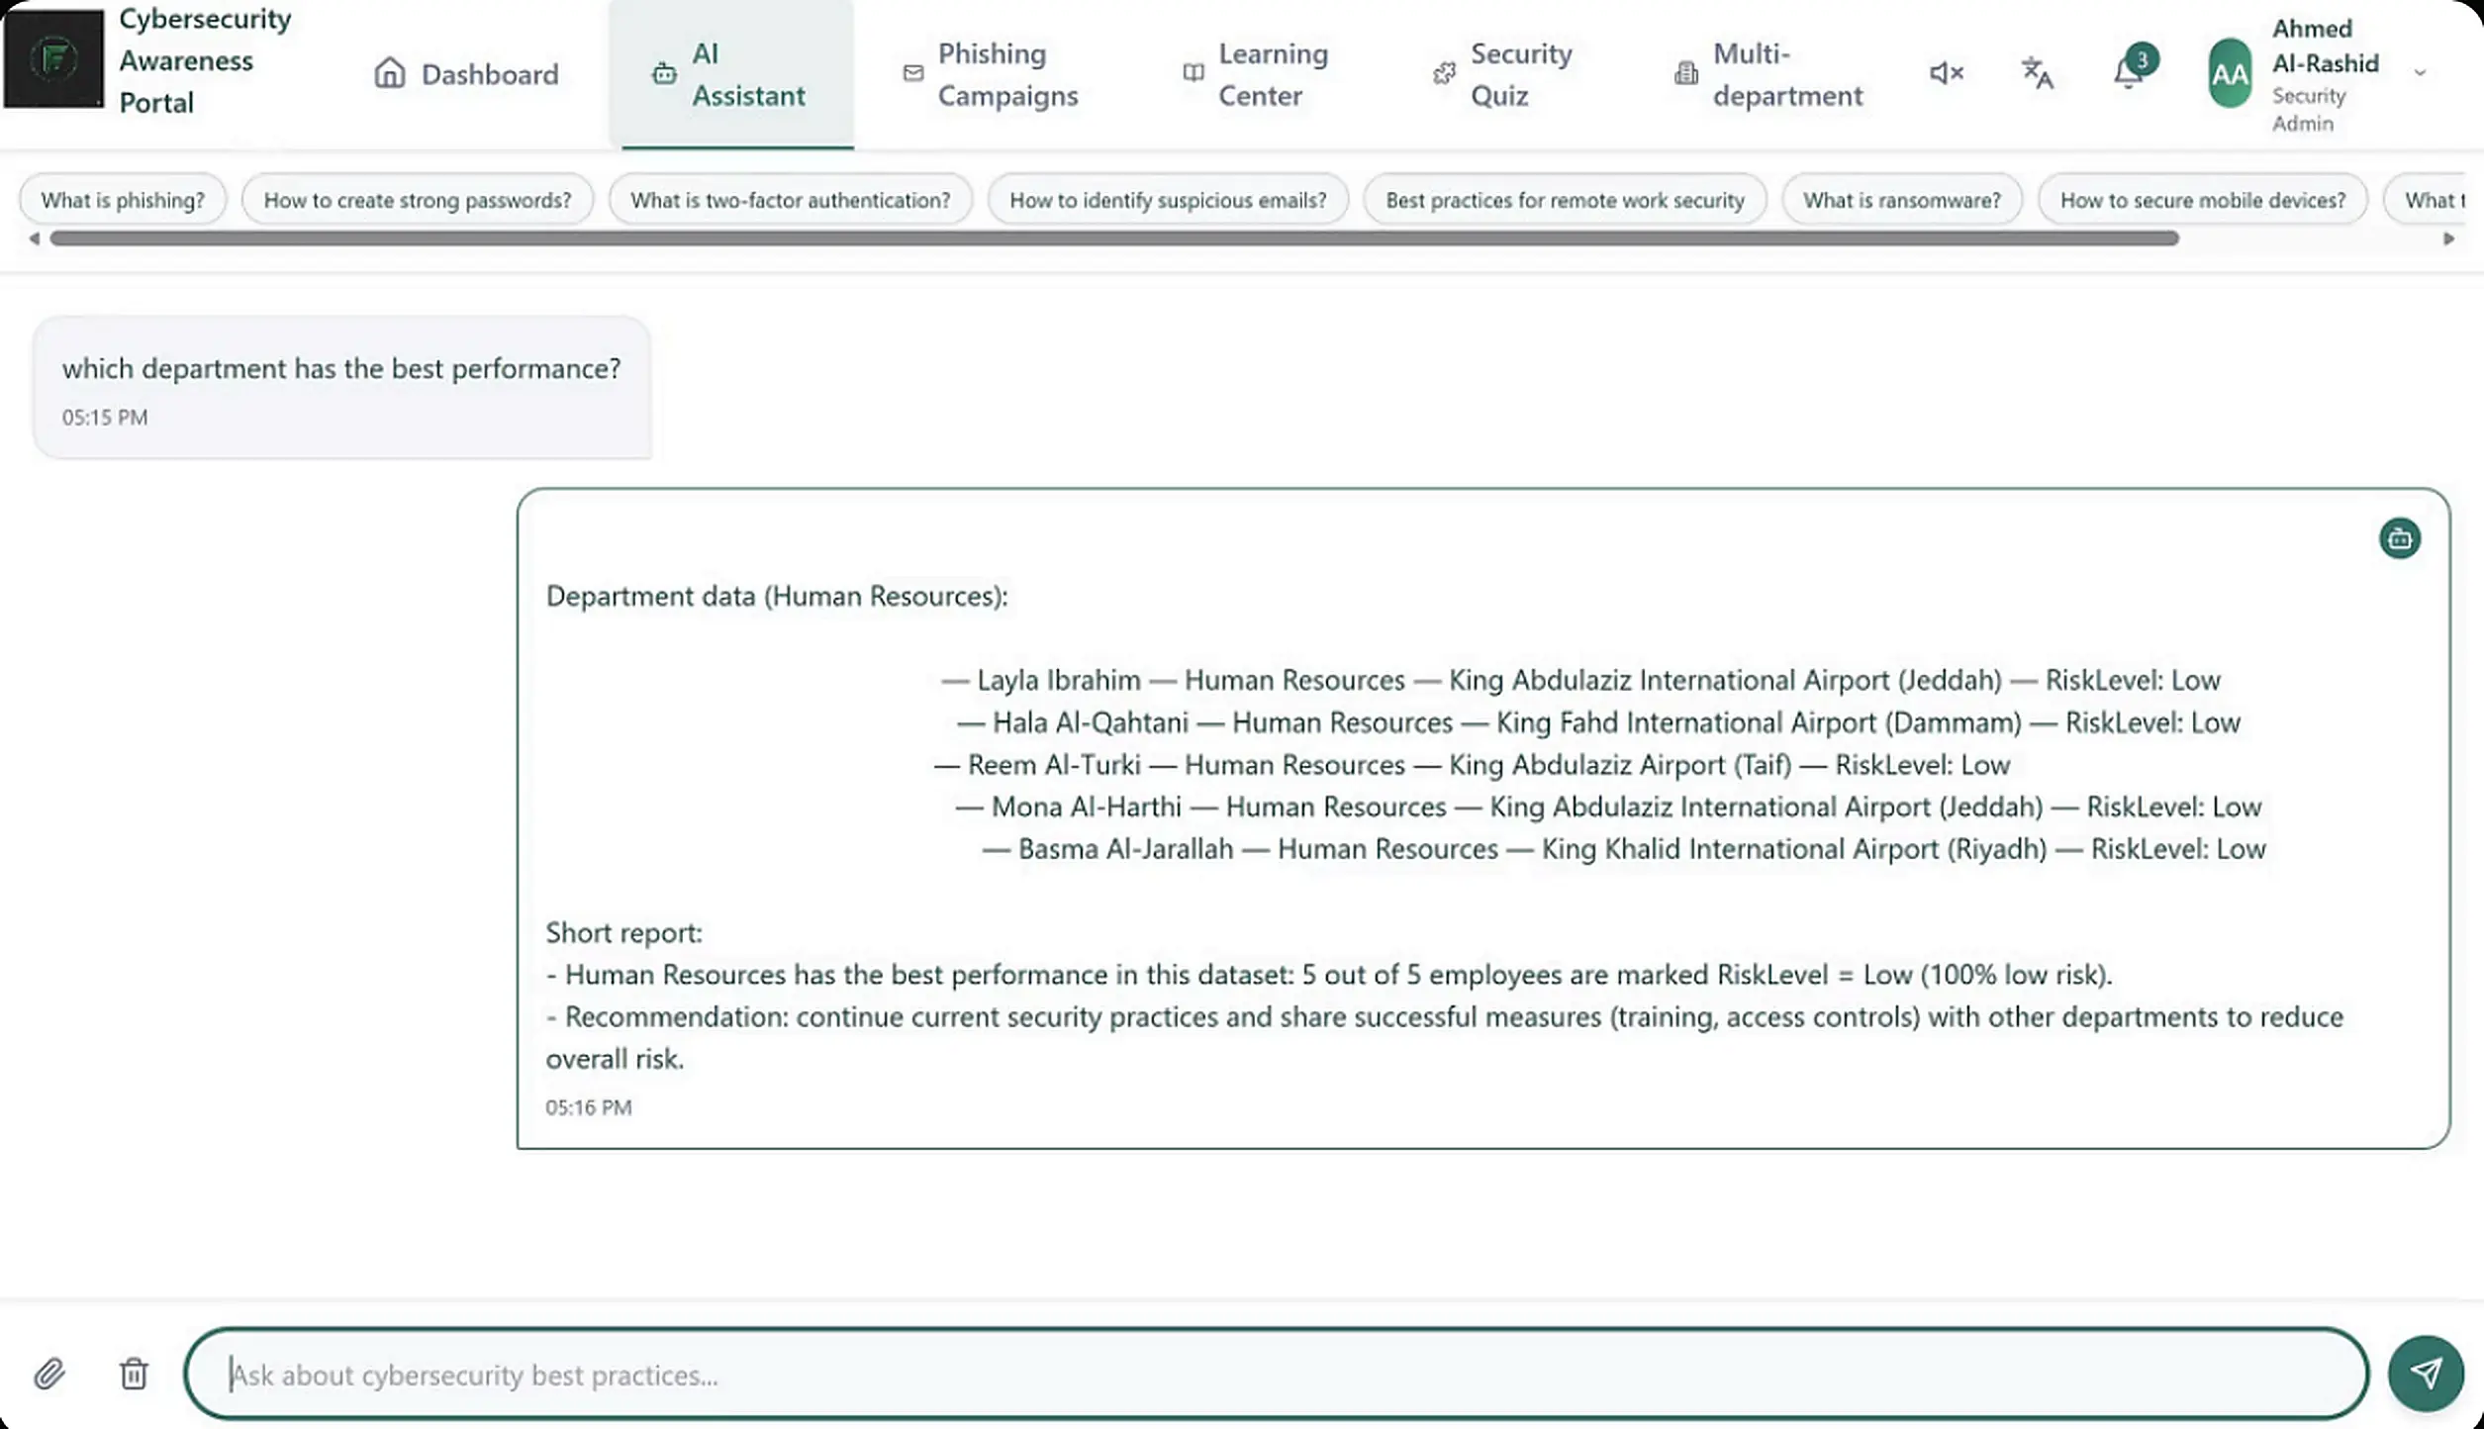Click the scrollbar right arrow
Screen dimensions: 2484x1429
pos(2448,238)
